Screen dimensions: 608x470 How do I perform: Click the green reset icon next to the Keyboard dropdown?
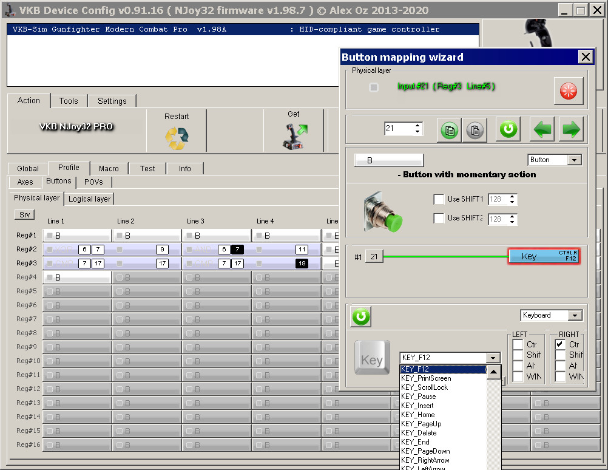pos(361,316)
